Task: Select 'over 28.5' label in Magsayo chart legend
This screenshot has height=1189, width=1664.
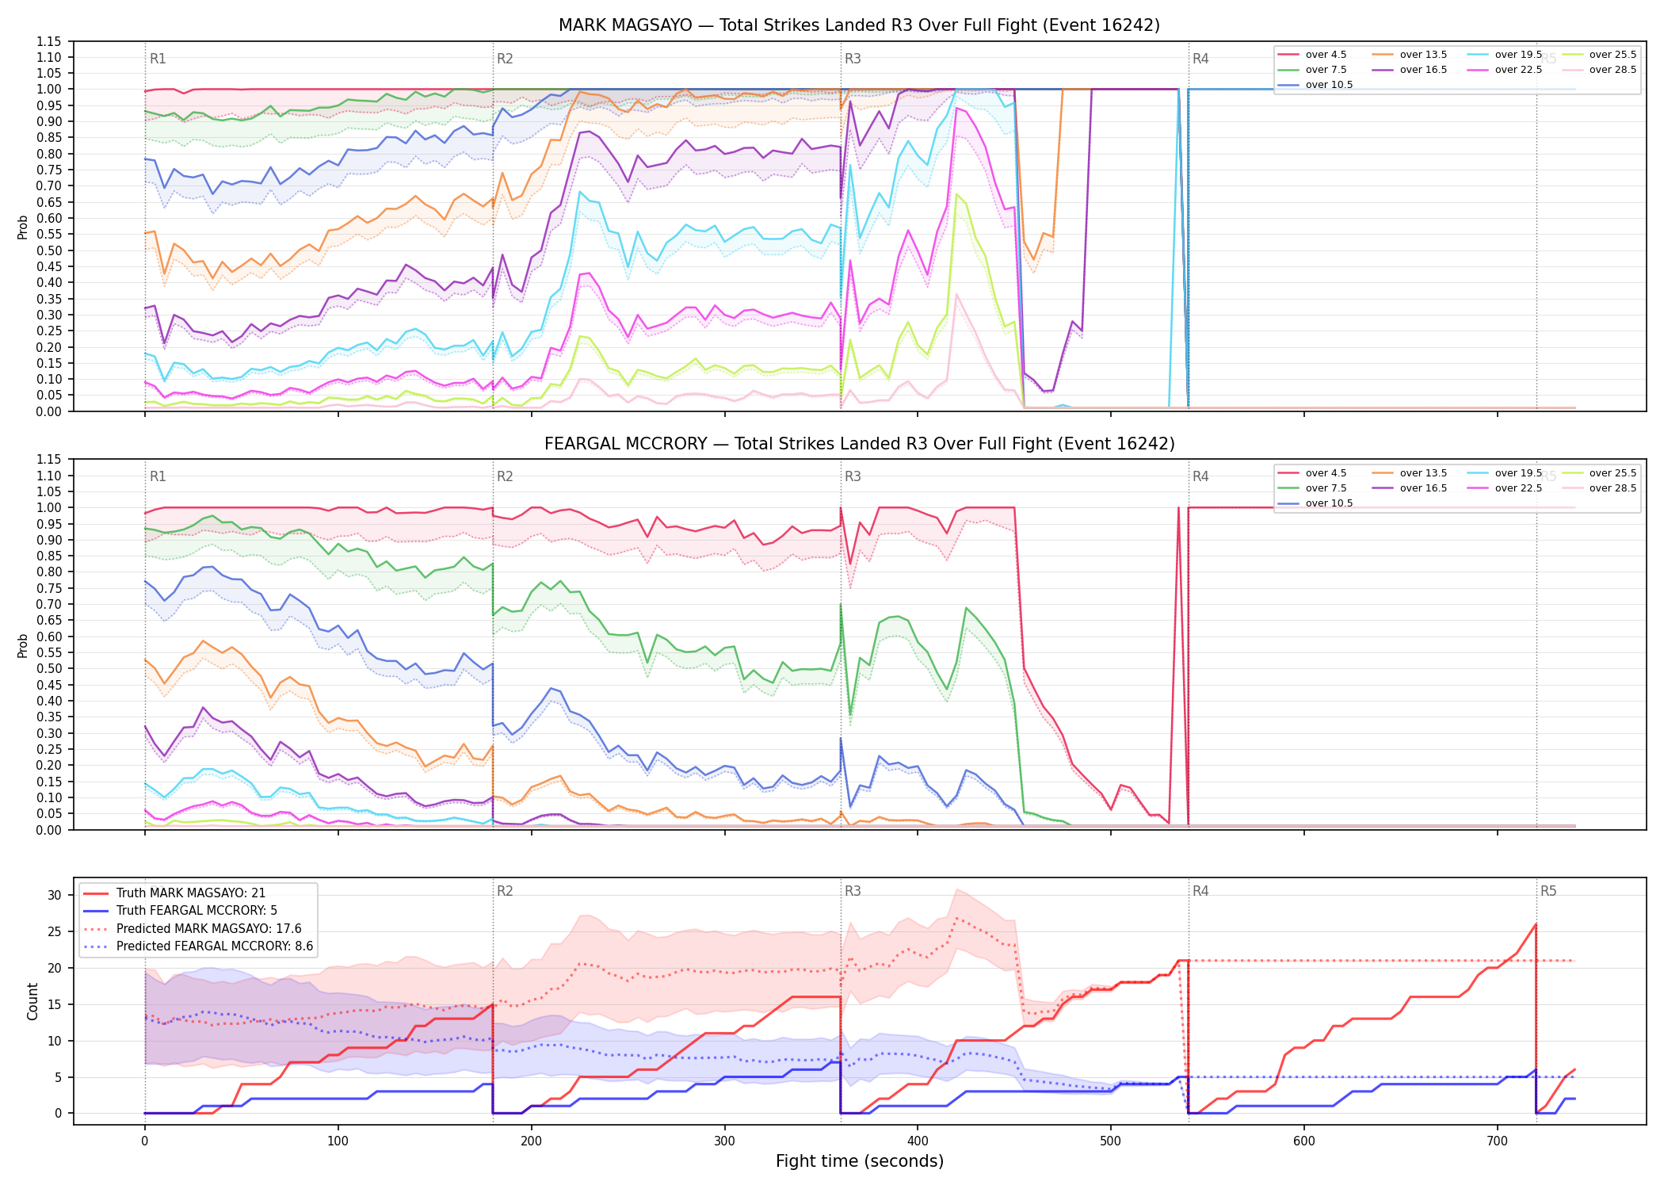Action: [x=1612, y=70]
